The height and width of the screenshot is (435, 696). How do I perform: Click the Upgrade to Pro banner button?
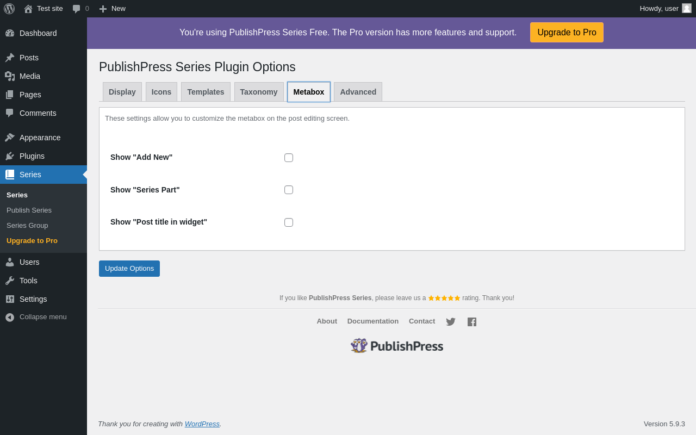[x=567, y=33]
